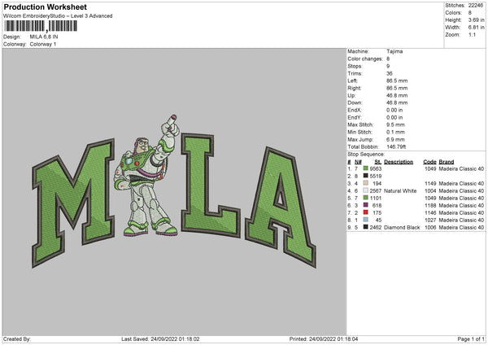The image size is (488, 345).
Task: Pick the red swatch beside 175 stitches
Action: click(x=365, y=212)
